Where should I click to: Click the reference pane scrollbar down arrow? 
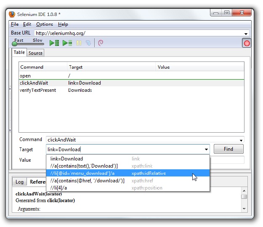244,208
